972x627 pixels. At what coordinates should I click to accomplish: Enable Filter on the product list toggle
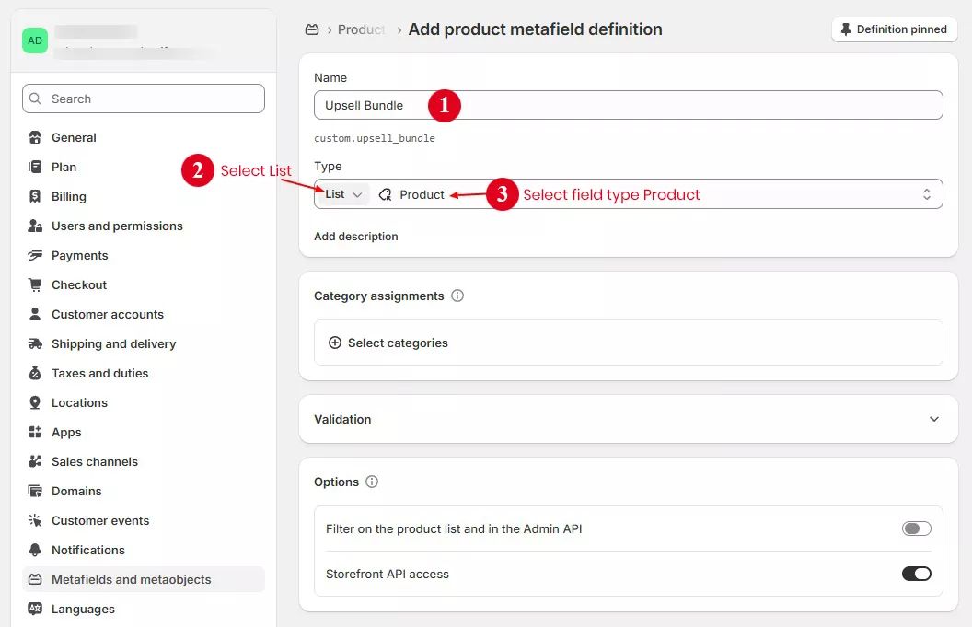(x=916, y=528)
